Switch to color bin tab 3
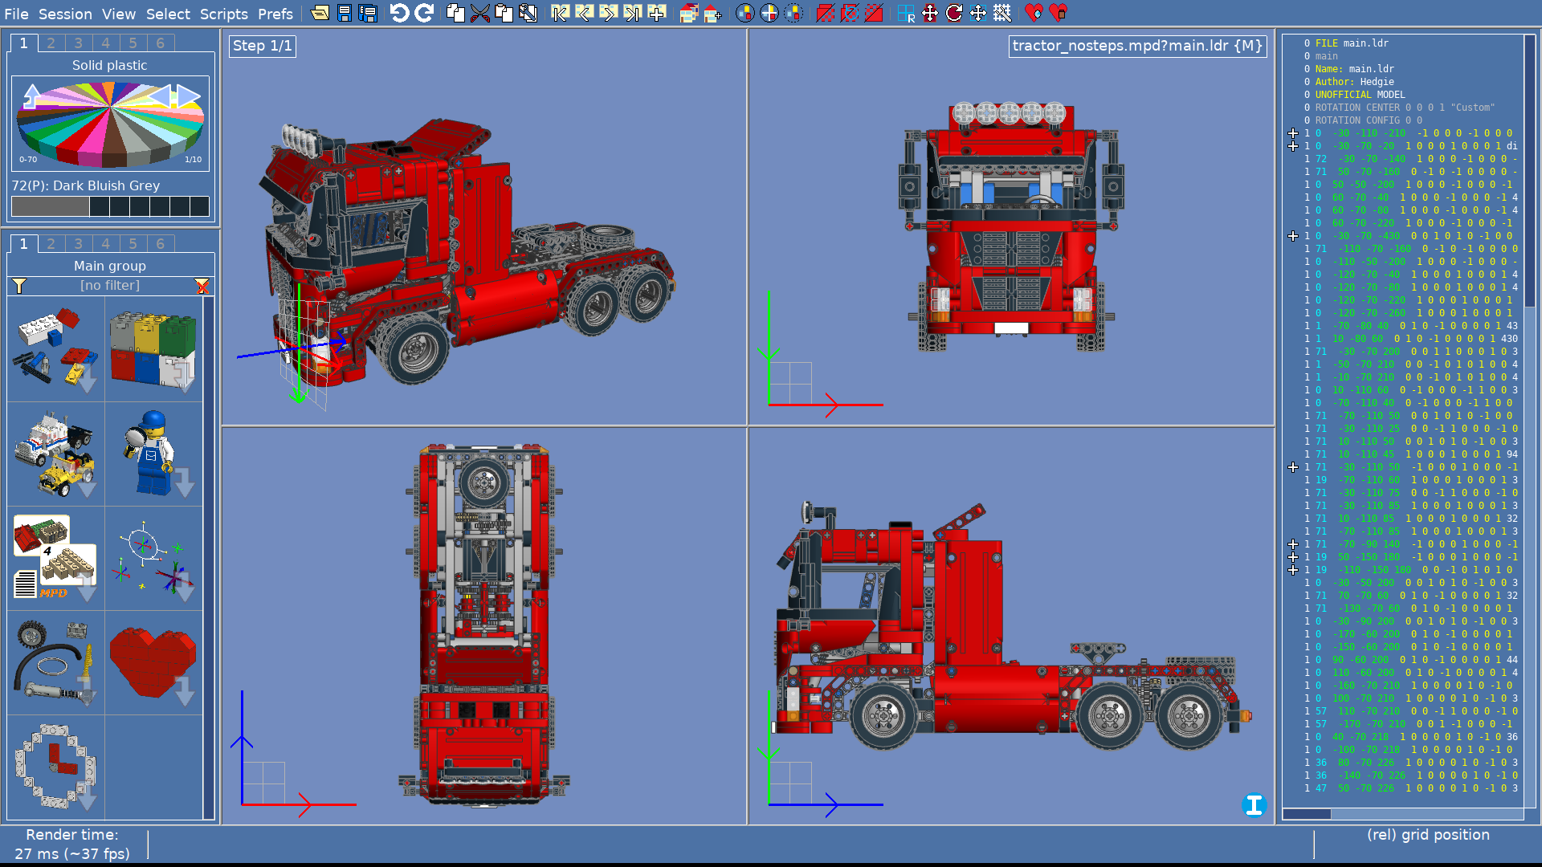 point(78,43)
